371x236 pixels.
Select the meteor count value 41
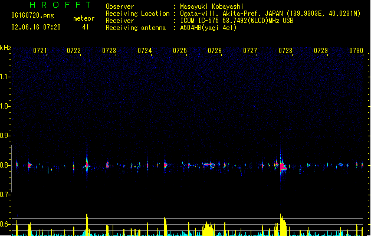86,27
